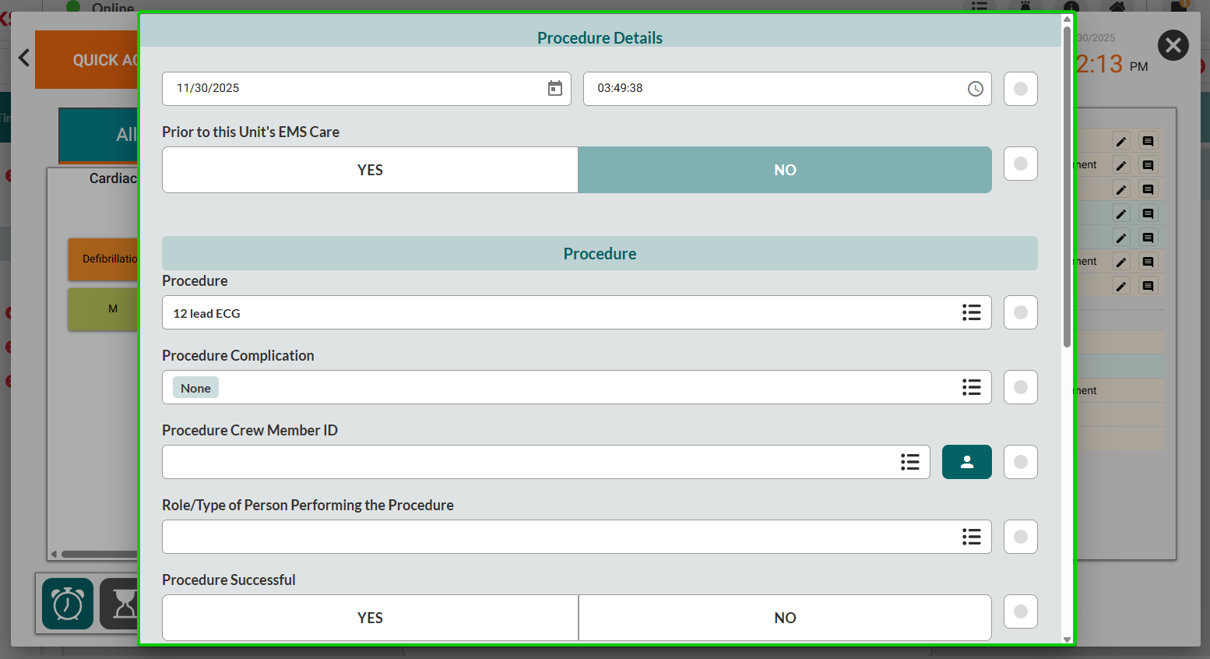Click the first comment note icon
1210x659 pixels.
click(1148, 141)
